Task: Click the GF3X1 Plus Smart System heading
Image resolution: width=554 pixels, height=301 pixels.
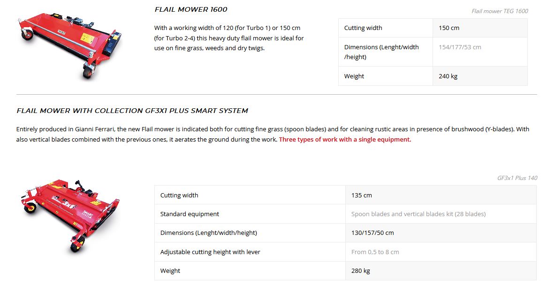Action: coord(132,111)
